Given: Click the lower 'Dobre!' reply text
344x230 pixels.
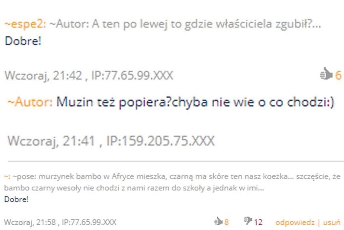Looking at the screenshot, I should pyautogui.click(x=16, y=199).
